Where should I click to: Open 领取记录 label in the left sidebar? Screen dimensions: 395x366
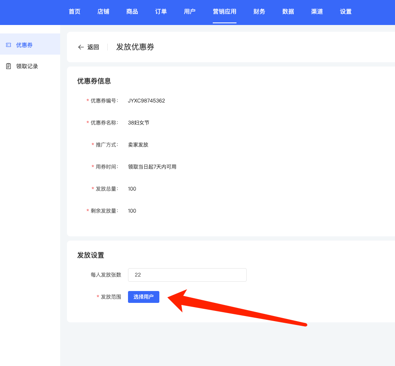point(27,66)
